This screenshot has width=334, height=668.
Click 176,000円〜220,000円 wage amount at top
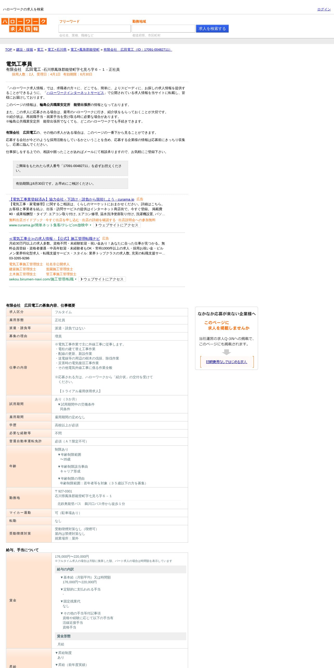(x=72, y=557)
